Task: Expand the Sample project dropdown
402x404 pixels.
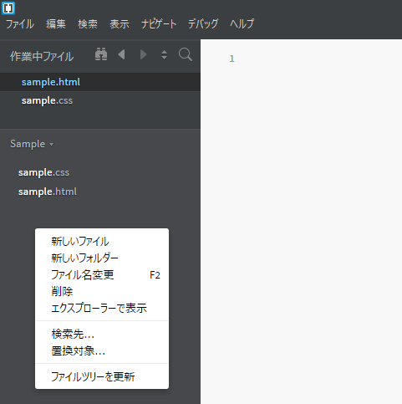Action: (x=32, y=144)
